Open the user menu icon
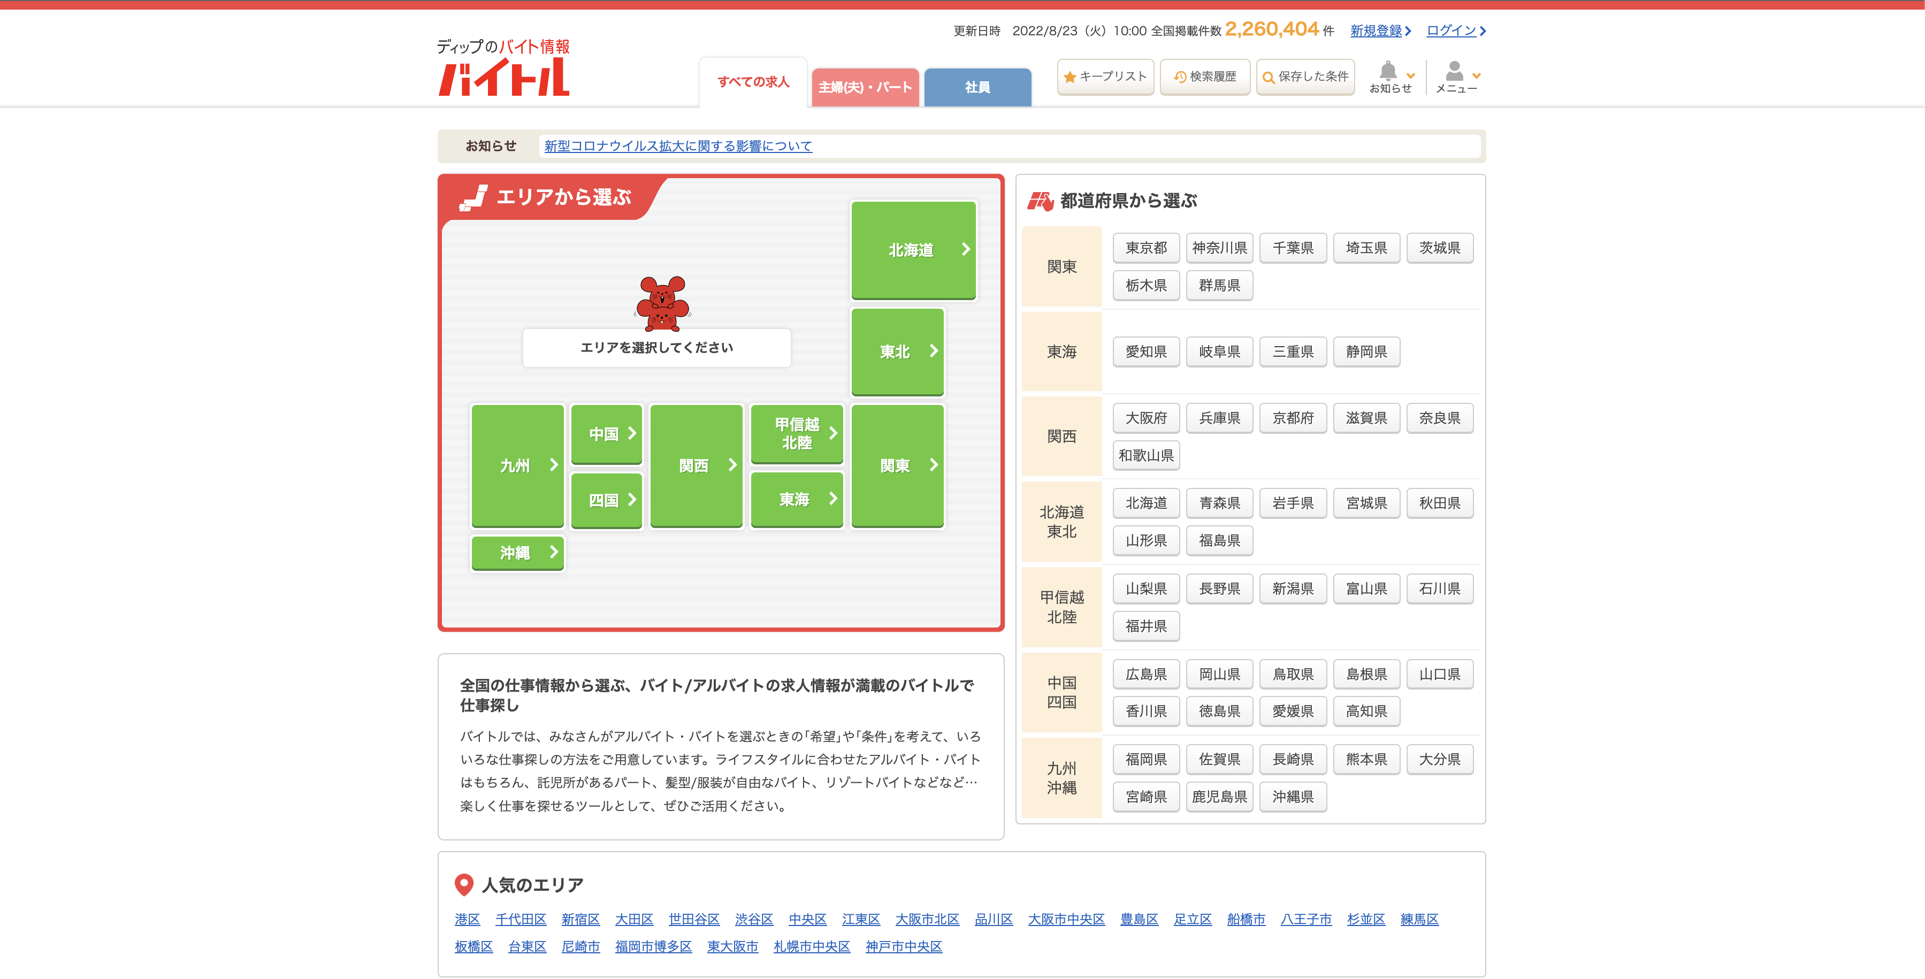The height and width of the screenshot is (979, 1925). click(x=1454, y=72)
